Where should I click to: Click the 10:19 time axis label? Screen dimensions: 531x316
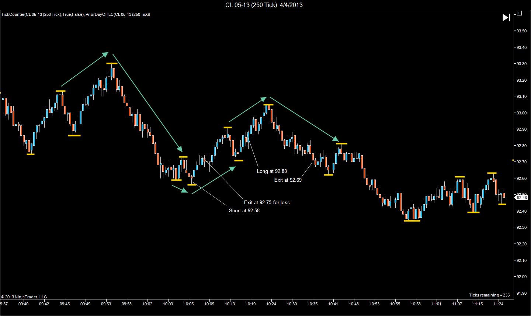(251, 304)
